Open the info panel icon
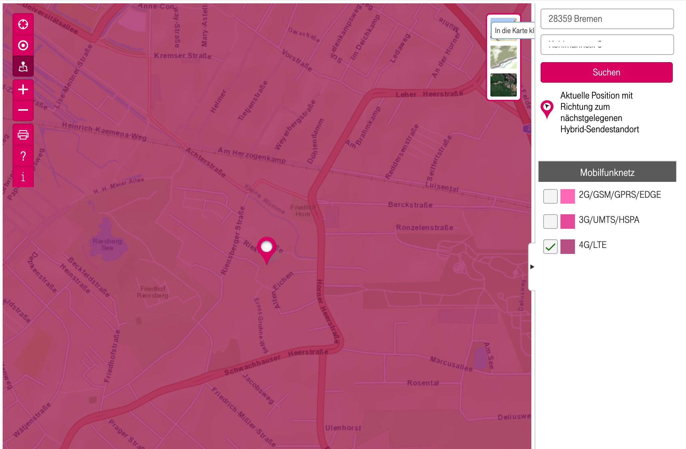This screenshot has width=686, height=449. pyautogui.click(x=23, y=177)
